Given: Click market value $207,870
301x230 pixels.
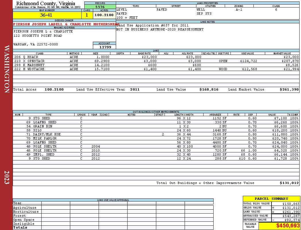Looking at the screenshot, I should [290, 61].
